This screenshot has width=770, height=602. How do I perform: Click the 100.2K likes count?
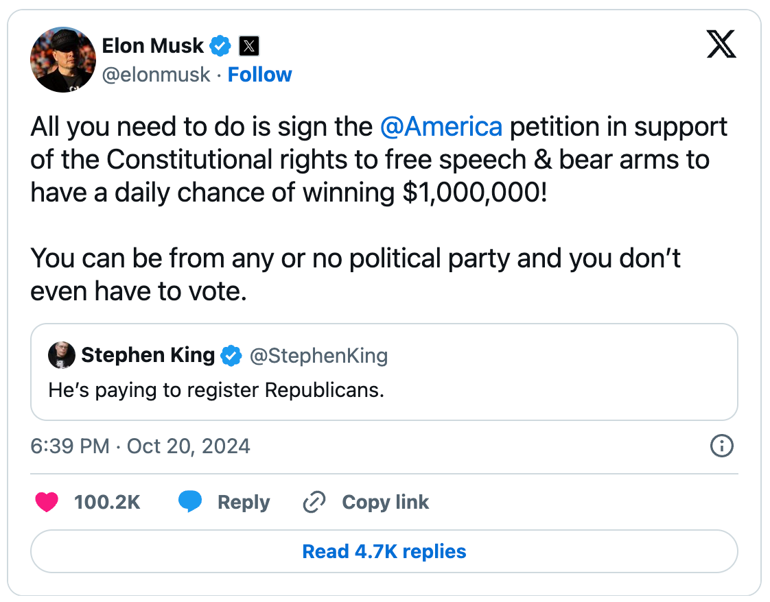107,503
